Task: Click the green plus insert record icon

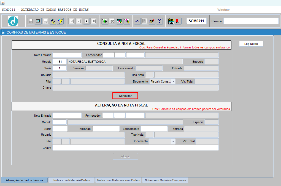Action: click(x=105, y=21)
